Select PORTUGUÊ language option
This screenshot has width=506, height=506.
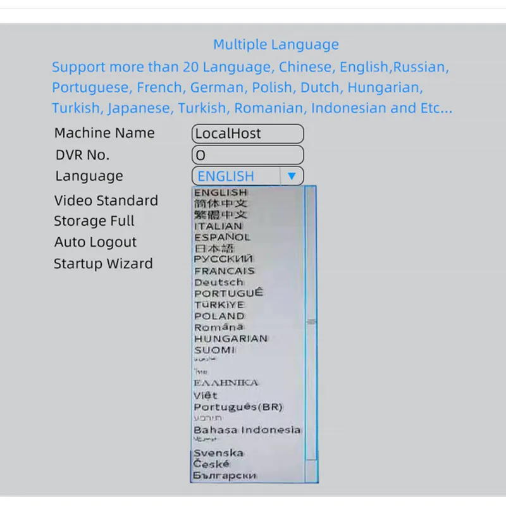click(x=228, y=293)
